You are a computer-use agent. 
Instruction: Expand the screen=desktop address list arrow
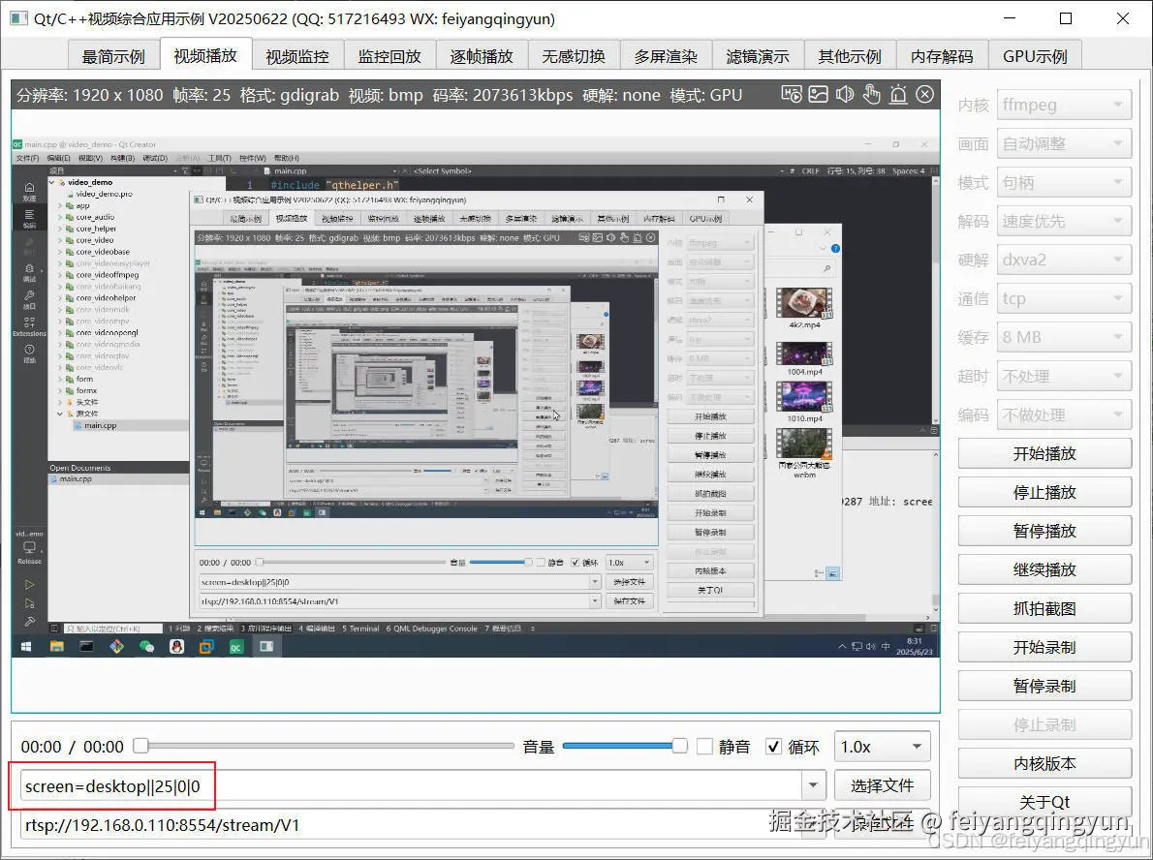point(813,785)
